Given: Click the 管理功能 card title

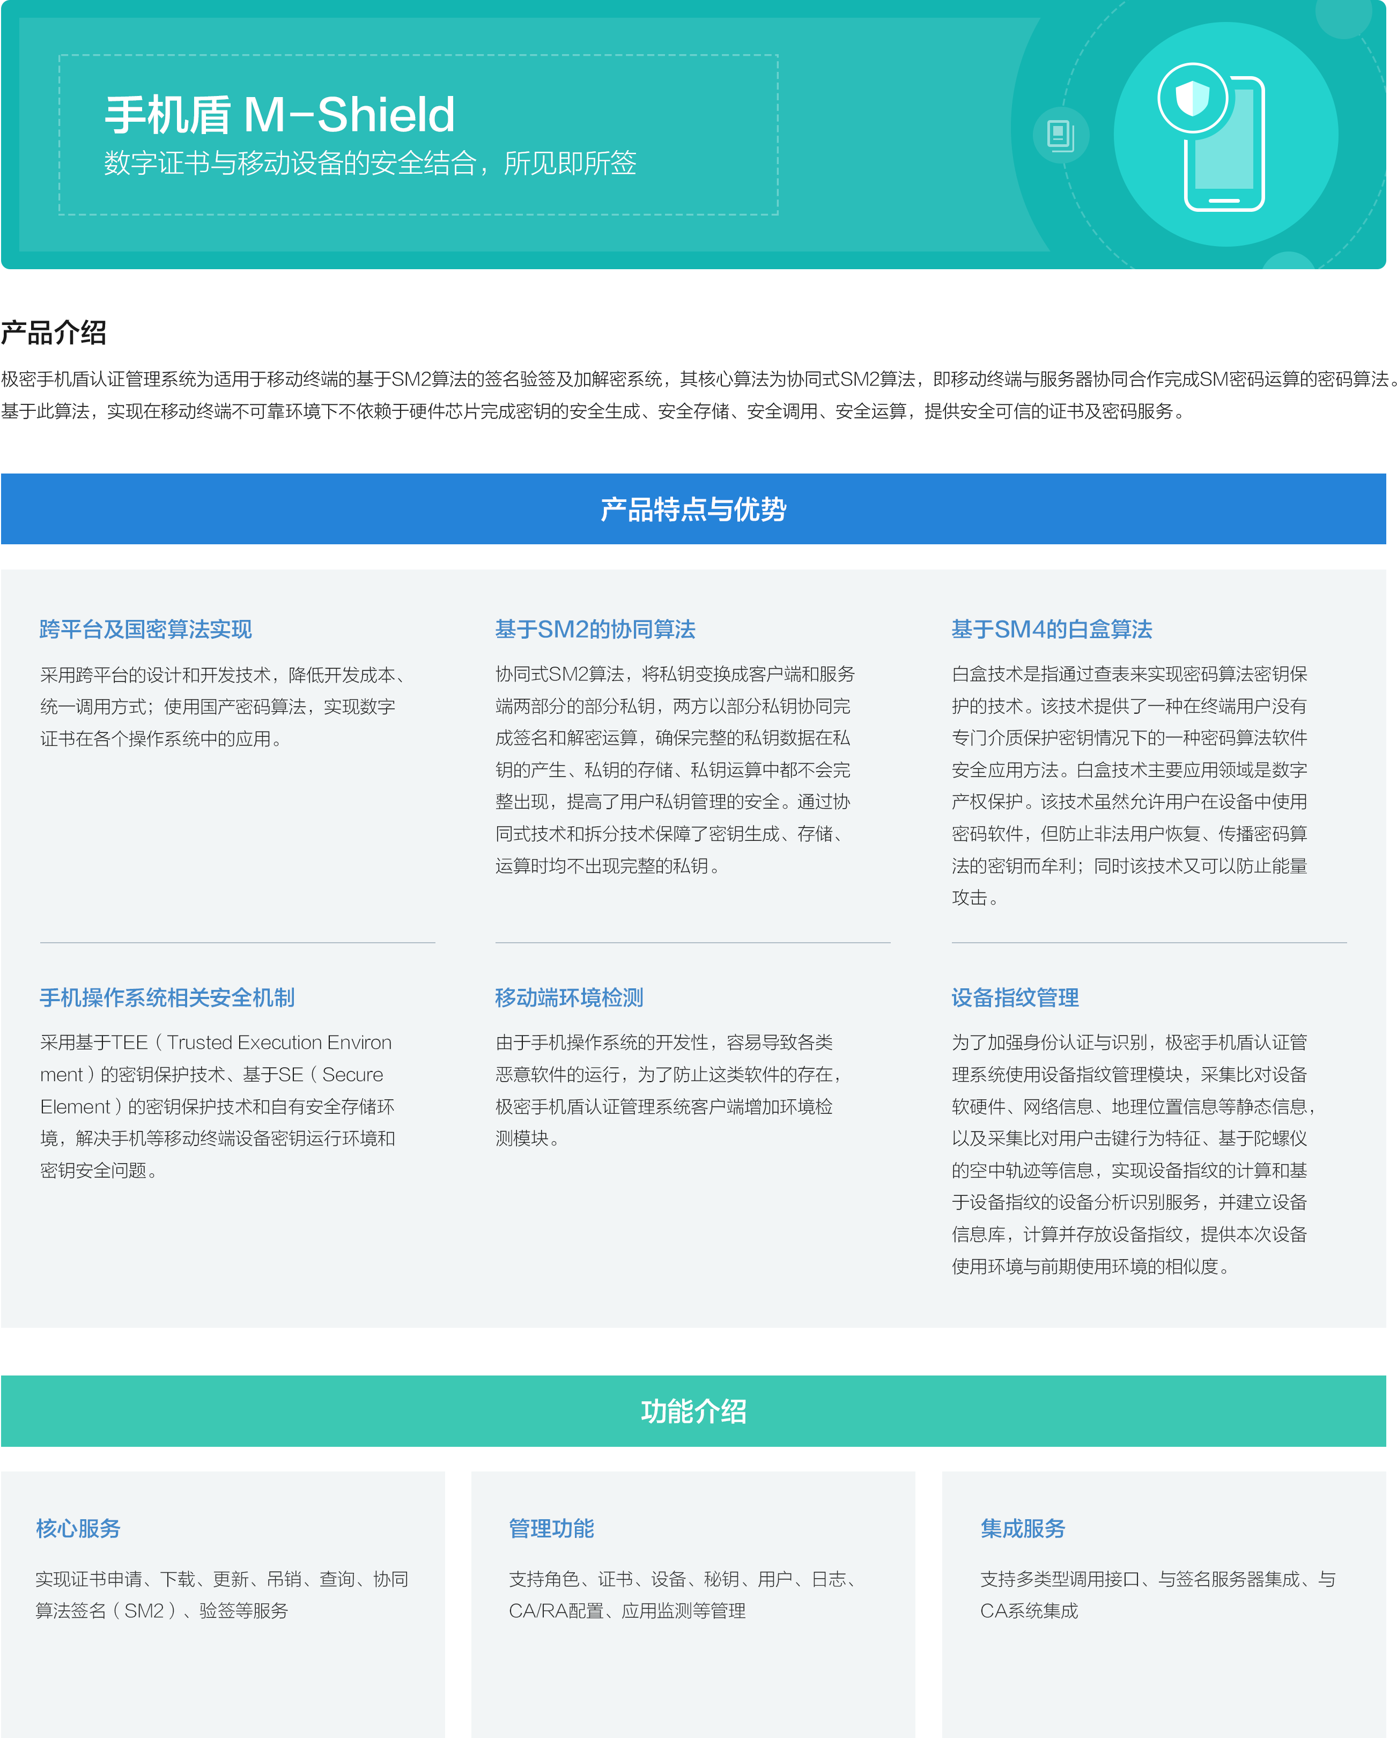Looking at the screenshot, I should [x=551, y=1528].
